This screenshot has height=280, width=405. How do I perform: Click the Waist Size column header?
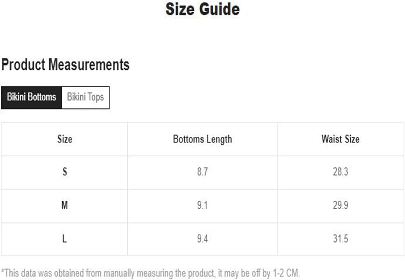coord(341,139)
